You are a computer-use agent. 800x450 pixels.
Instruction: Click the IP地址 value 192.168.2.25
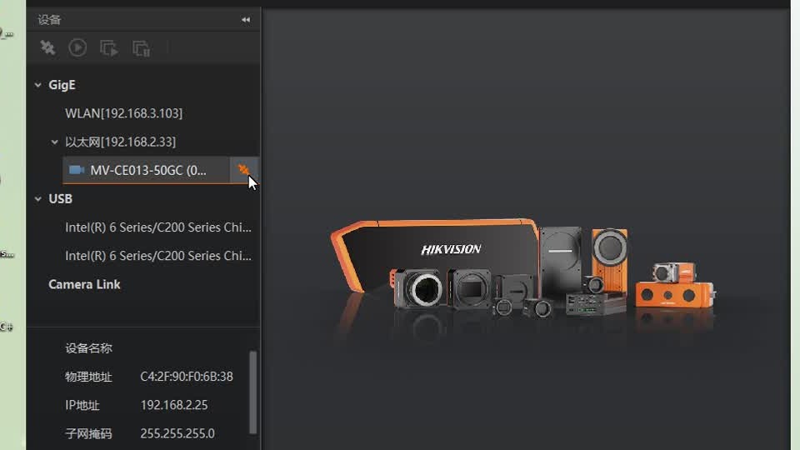coord(174,405)
